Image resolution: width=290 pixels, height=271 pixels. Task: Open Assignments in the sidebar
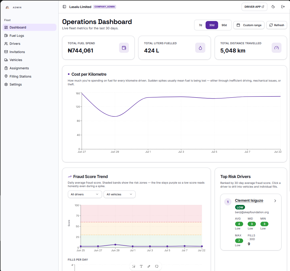point(29,68)
